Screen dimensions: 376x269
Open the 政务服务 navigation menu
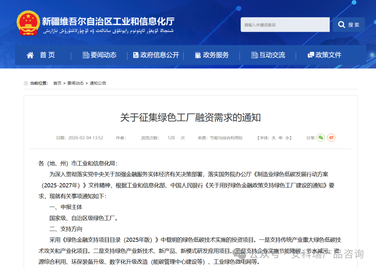click(x=216, y=55)
